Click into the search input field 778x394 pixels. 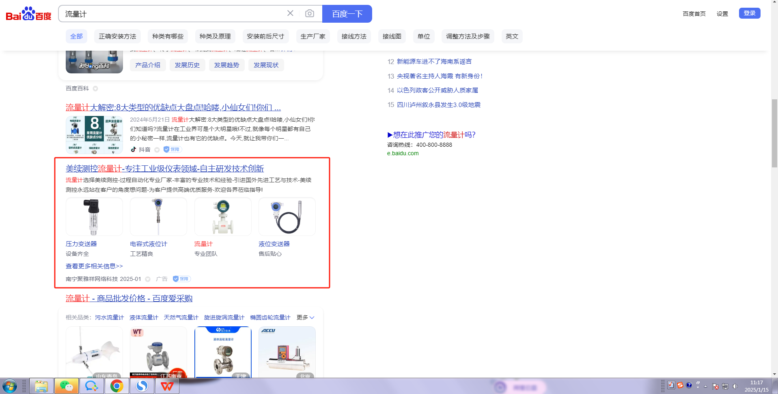(172, 14)
